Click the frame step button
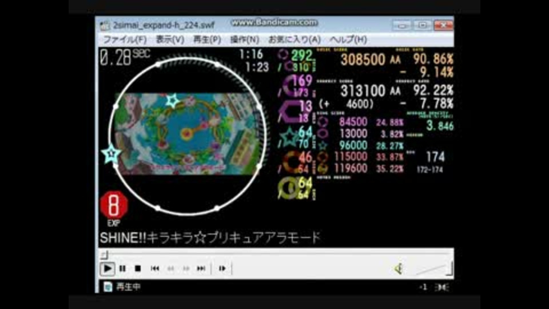Screen dimensions: 549x309 click(222, 269)
